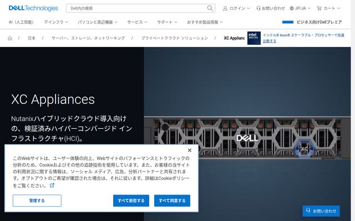Click the header お問い合わせ headset icon

[x=258, y=8]
